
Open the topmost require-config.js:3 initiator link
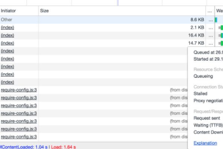pos(19,90)
